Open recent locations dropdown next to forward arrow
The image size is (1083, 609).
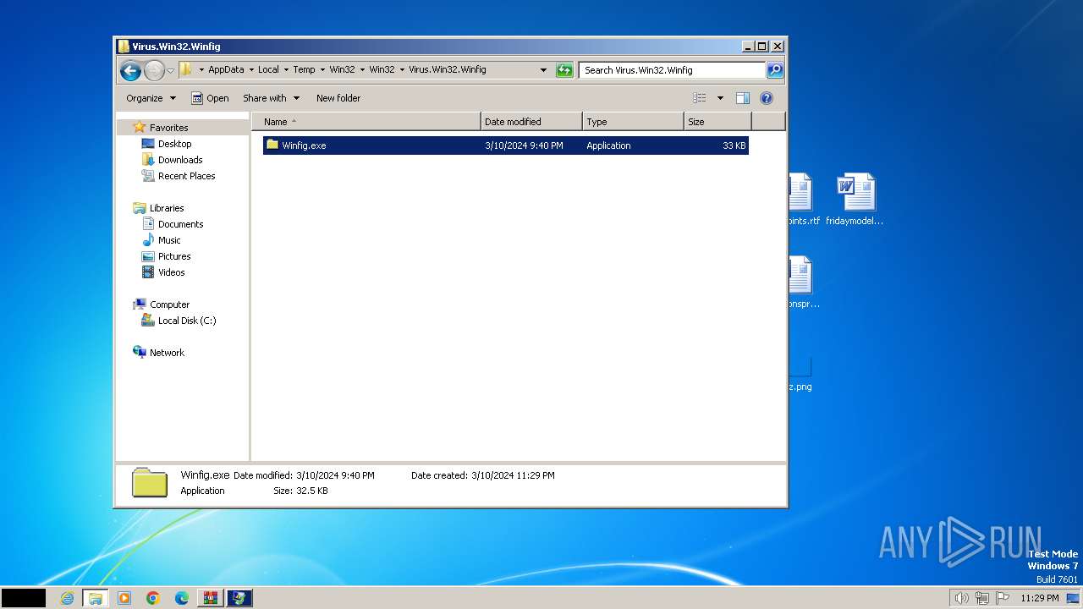tap(171, 70)
